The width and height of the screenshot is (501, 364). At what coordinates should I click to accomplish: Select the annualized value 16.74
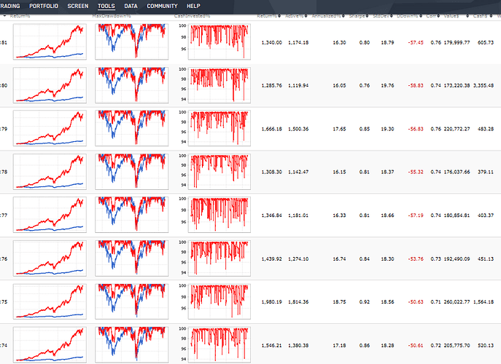[x=339, y=258]
